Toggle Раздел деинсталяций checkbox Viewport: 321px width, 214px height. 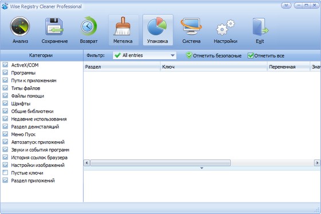click(5, 126)
